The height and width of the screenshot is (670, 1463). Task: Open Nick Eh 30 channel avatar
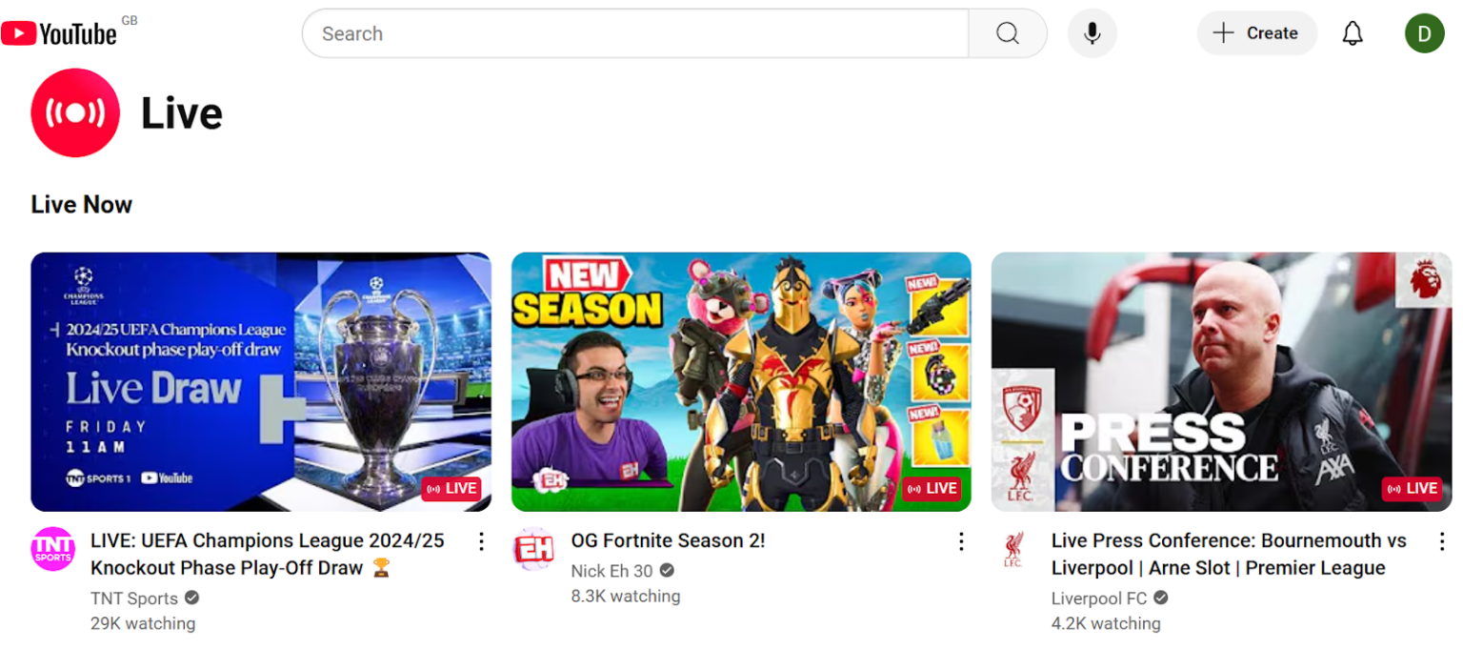tap(533, 549)
